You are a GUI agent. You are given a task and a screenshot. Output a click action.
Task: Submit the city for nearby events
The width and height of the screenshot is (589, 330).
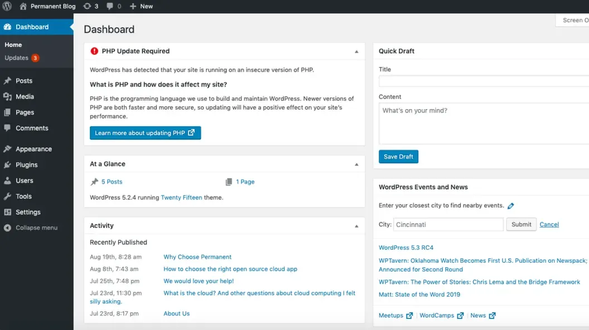[521, 224]
